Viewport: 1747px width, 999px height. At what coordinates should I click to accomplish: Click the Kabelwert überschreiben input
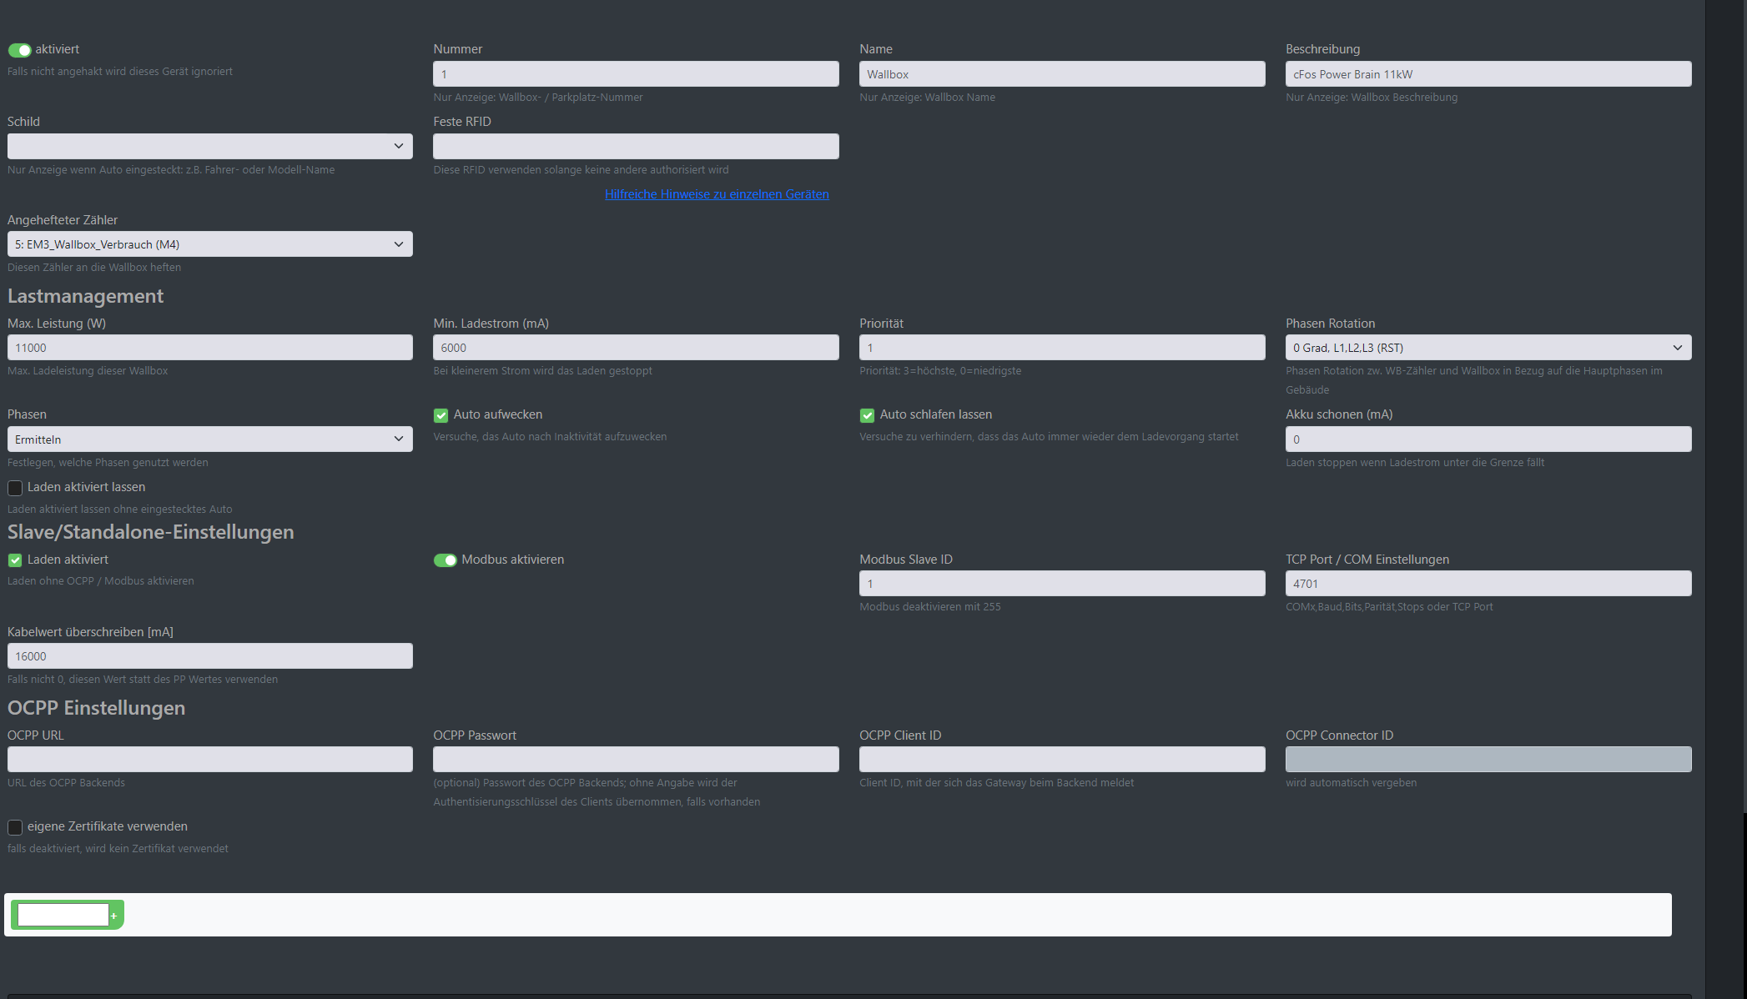coord(209,656)
